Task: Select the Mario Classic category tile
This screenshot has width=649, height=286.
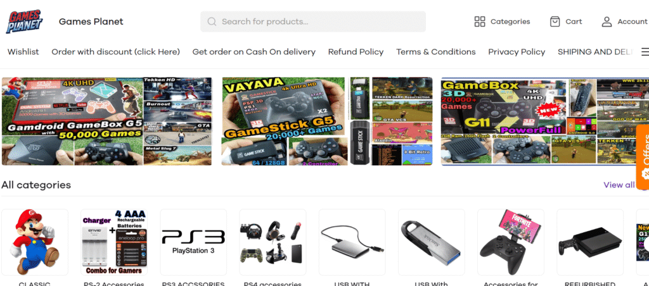Action: click(x=35, y=242)
